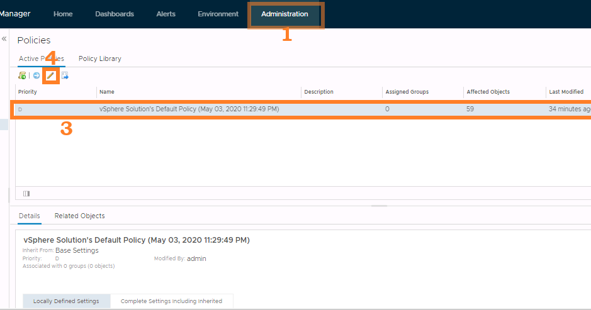Viewport: 591px width, 310px height.
Task: Open the Dashboards menu
Action: [115, 14]
